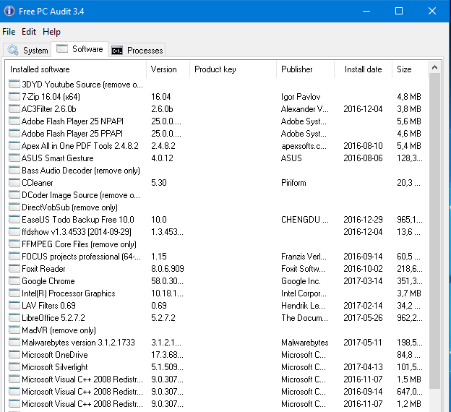Click the vertical scrollbar thumb
The height and width of the screenshot is (412, 451).
click(434, 231)
